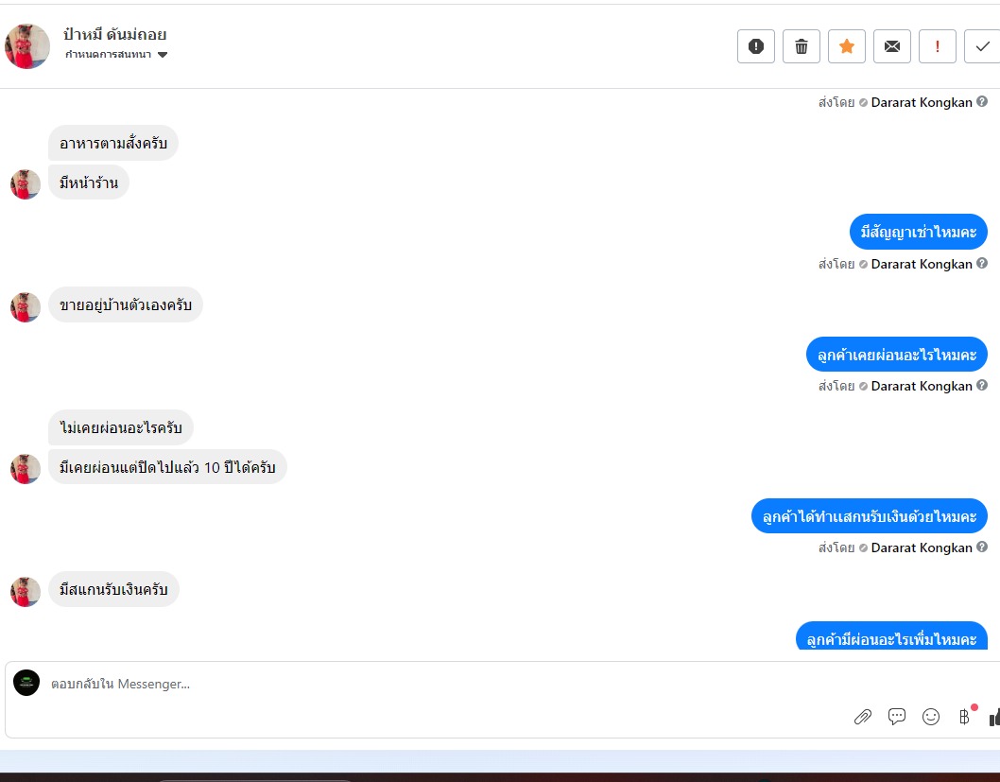
Task: Toggle the orange star follow-up icon
Action: click(846, 46)
